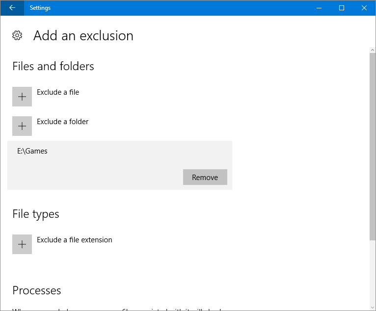Click the plus icon for Exclude a file

tap(22, 97)
